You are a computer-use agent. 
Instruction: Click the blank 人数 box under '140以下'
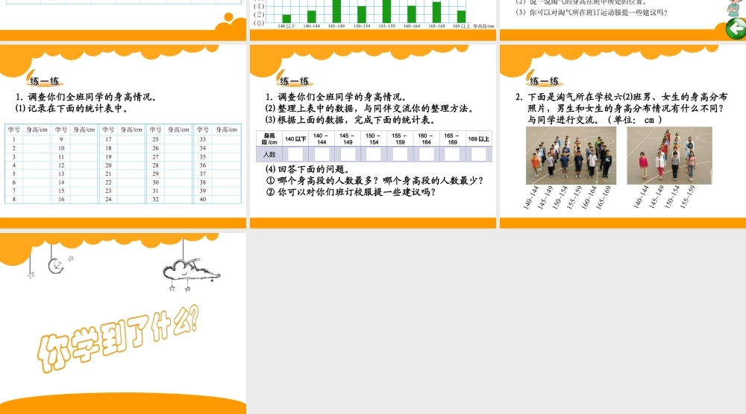[295, 154]
